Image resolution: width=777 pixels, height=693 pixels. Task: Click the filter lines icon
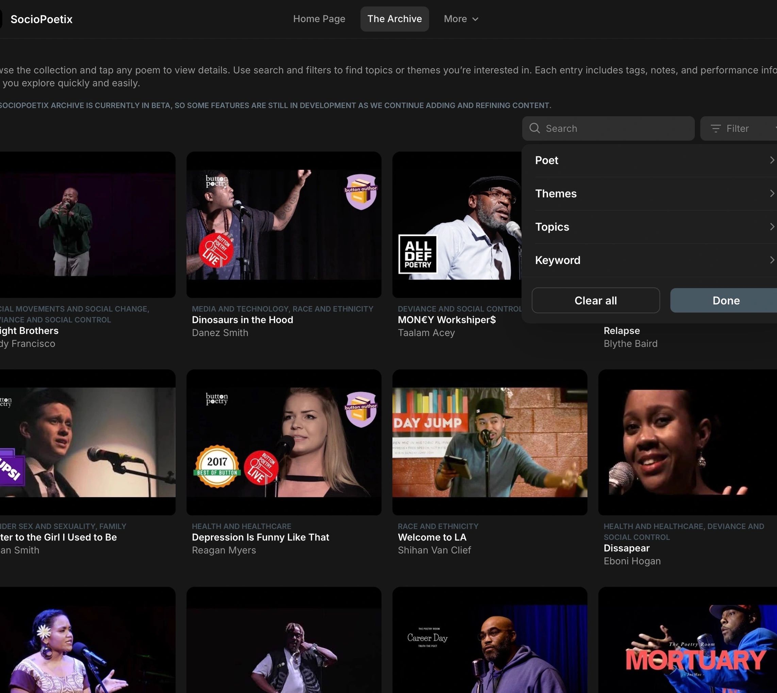[x=716, y=129]
